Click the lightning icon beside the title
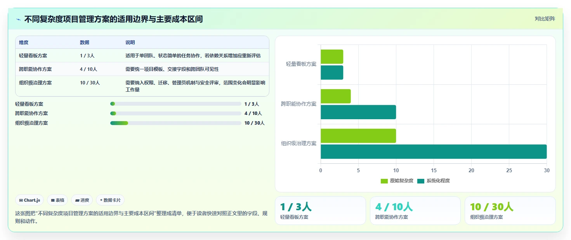The height and width of the screenshot is (240, 571). click(x=18, y=19)
